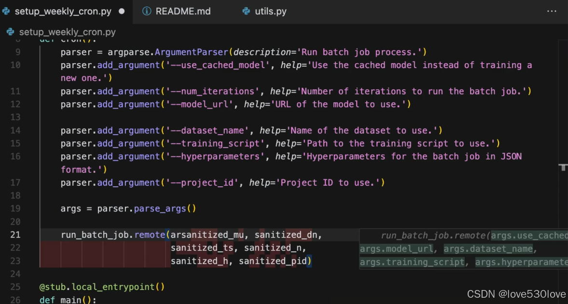Click the '--project_id' argument string

coord(202,182)
